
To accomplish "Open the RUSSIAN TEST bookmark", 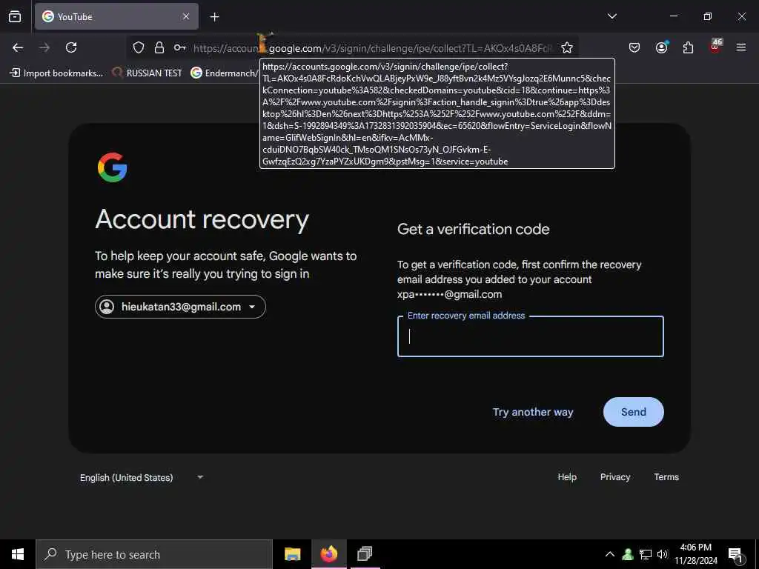I will (x=148, y=73).
